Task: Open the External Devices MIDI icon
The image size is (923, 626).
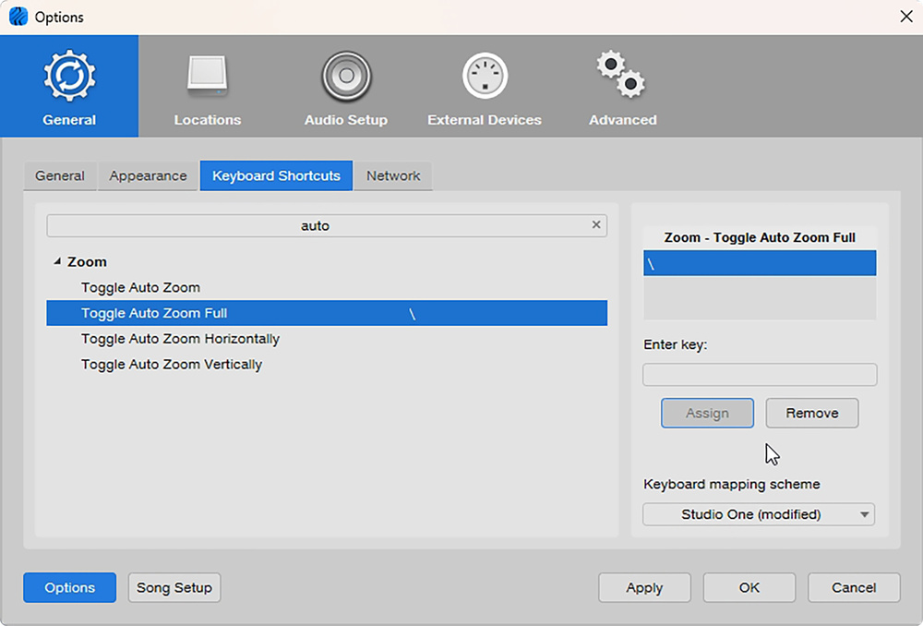Action: coord(485,77)
